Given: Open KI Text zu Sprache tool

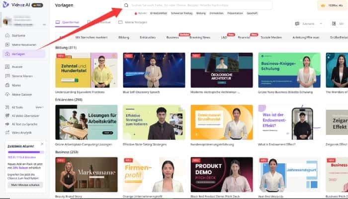Looking at the screenshot, I should (x=24, y=124).
